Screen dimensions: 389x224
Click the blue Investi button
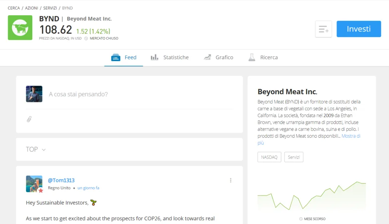click(359, 29)
